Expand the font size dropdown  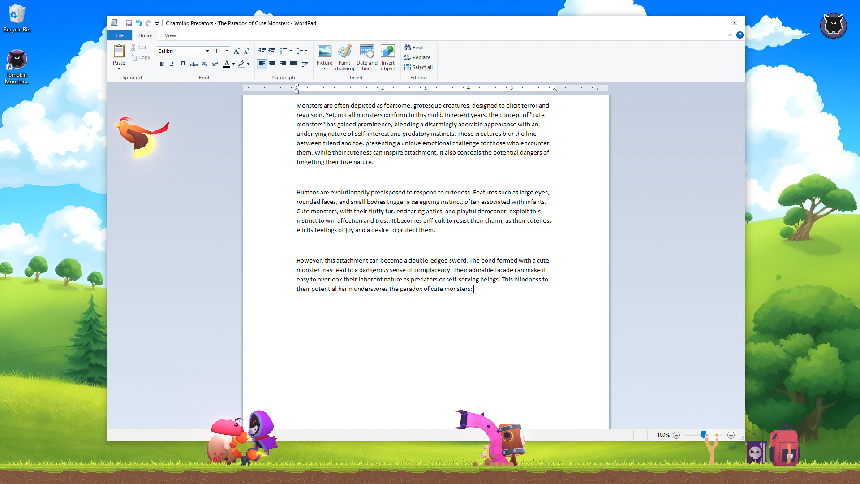click(226, 51)
